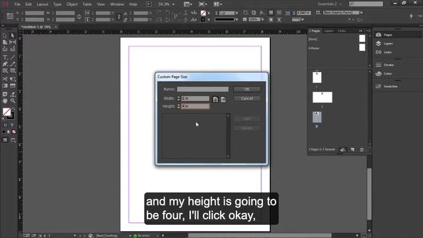Screen dimensions: 423x238
Task: Click the Create new page icon
Action: click(352, 150)
